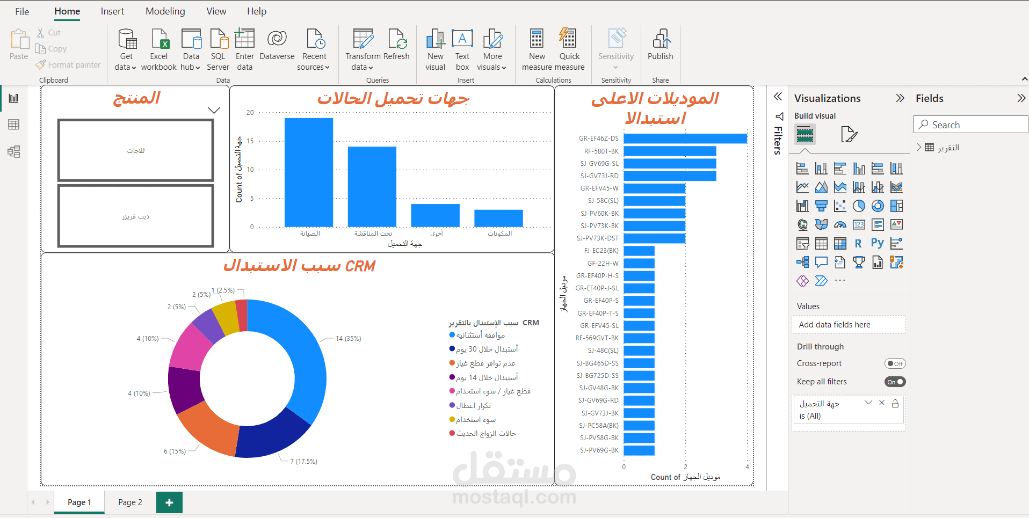Viewport: 1029px width, 518px height.
Task: Choose the Card visualization
Action: [x=859, y=224]
